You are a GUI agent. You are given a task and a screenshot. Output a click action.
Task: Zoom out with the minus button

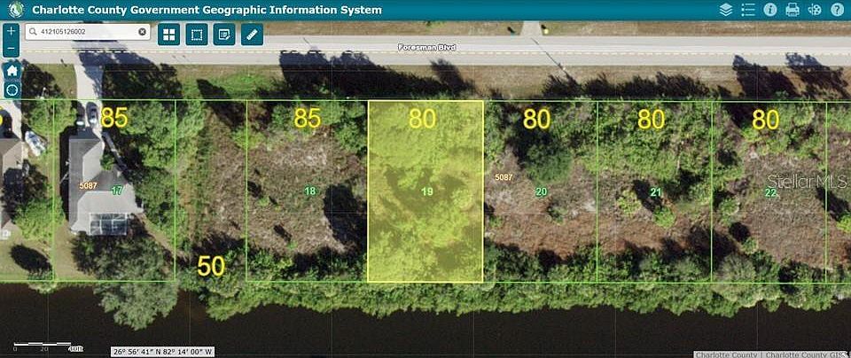tap(12, 49)
